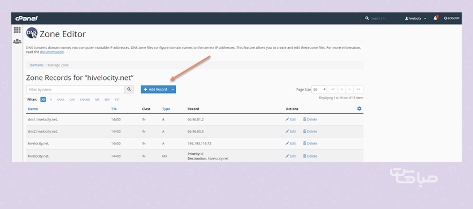The height and width of the screenshot is (209, 473).
Task: Edit the MX record row
Action: (291, 156)
